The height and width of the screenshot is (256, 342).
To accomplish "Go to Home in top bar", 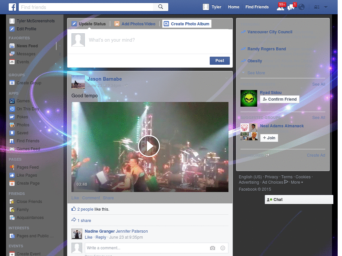I will (233, 7).
